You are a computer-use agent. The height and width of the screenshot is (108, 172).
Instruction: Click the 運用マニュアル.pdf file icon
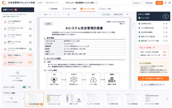[5, 42]
